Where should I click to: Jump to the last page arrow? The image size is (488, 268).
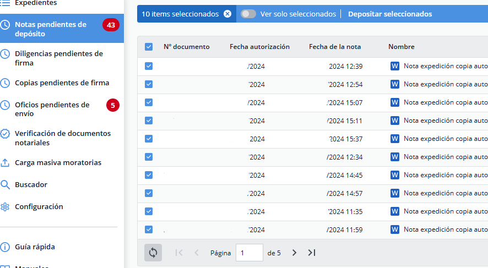312,253
